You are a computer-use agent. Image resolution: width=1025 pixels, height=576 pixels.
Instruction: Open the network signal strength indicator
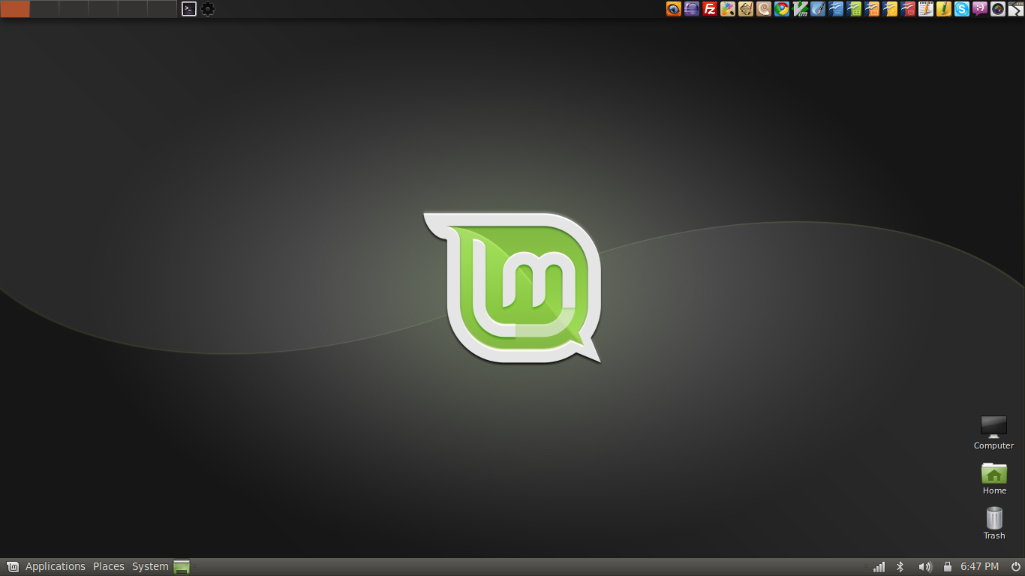pyautogui.click(x=878, y=567)
